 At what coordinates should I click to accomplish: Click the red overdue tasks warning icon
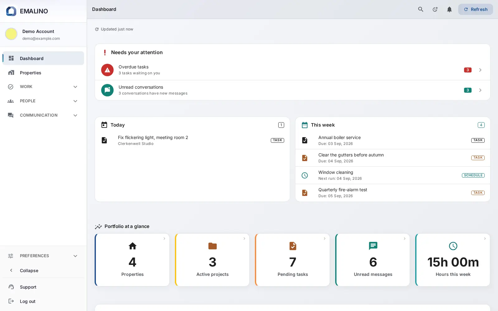107,70
